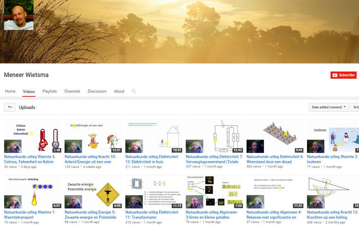Screen dimensions: 359x225
Task: Click the "448 views · 2 months ago" text
Action: coord(326,222)
